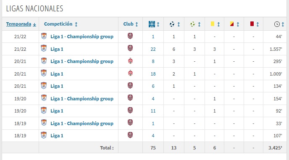Sort by minutes played clock icon

tap(277, 24)
